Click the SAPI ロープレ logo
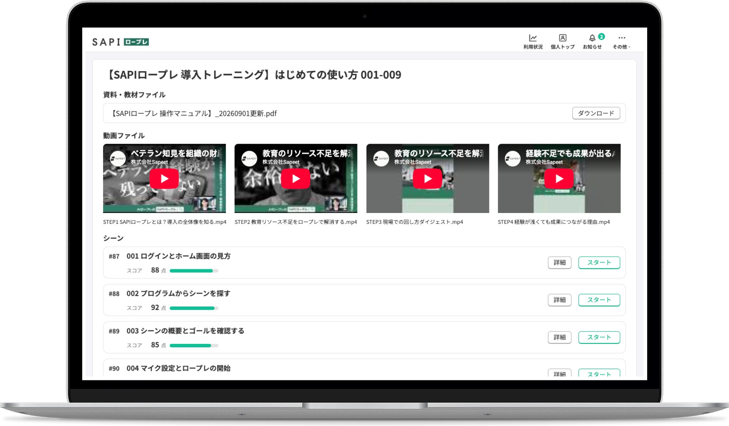The image size is (729, 426). coord(120,42)
